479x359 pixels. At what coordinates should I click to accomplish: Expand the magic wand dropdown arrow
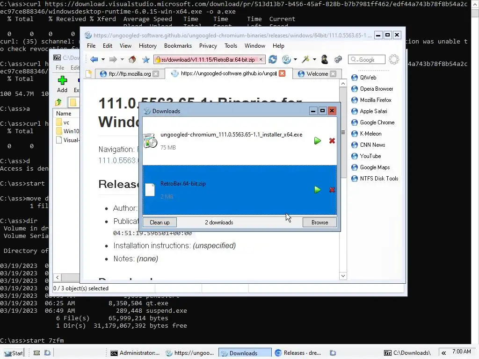pos(314,59)
